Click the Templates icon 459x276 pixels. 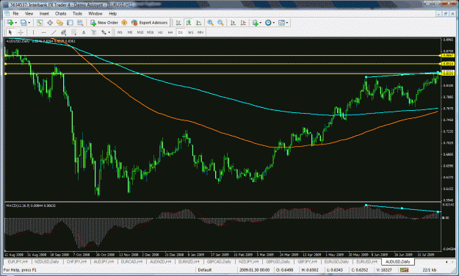[x=281, y=23]
